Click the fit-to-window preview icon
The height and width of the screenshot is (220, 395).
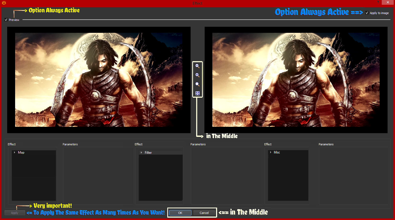(x=197, y=93)
